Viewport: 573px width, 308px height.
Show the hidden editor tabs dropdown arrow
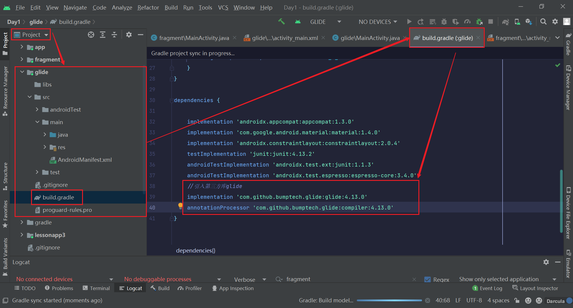point(557,38)
